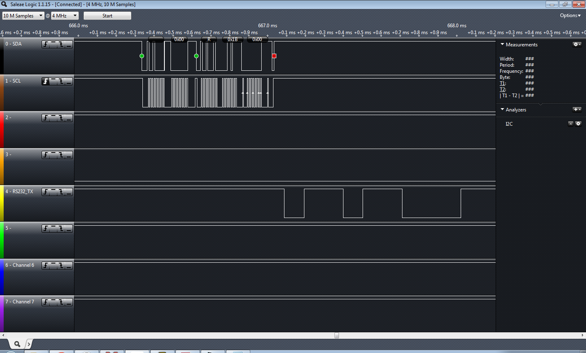Remove the I2C analyzer with X icon

pos(571,124)
